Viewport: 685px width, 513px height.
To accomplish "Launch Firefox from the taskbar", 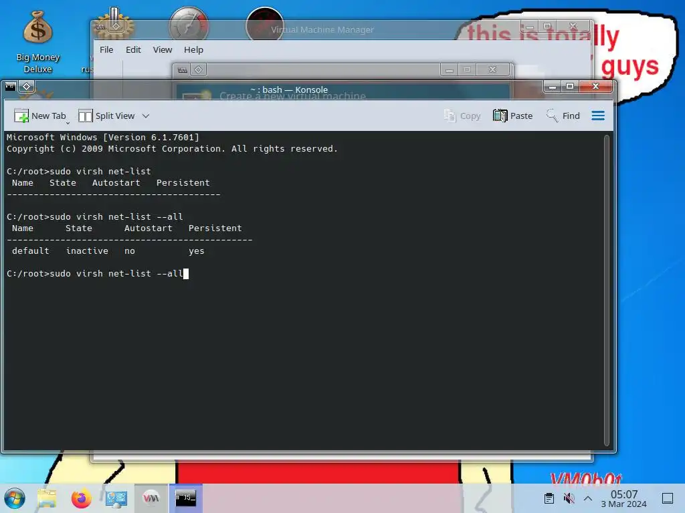I will coord(81,498).
